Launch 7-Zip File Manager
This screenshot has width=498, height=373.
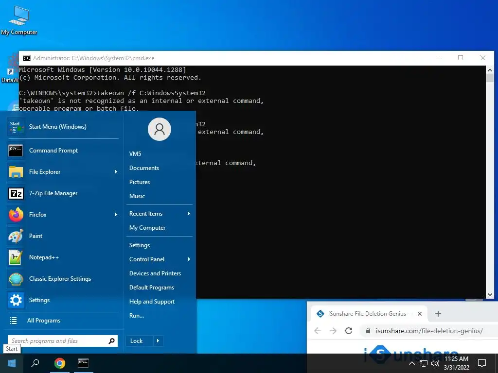pos(63,193)
